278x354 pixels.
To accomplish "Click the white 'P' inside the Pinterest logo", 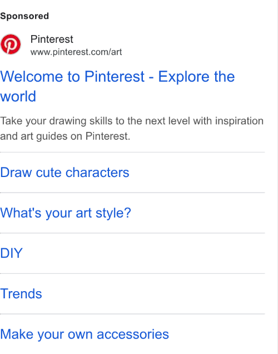I will tap(11, 45).
